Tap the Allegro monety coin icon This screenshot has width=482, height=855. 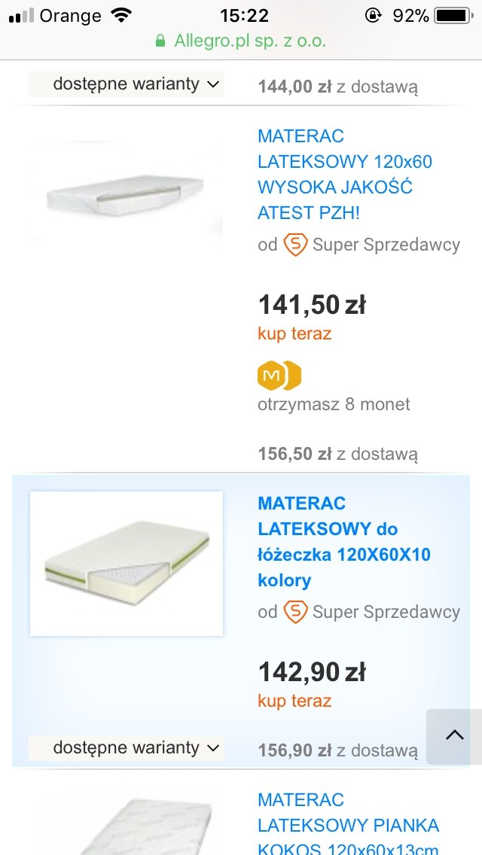click(x=279, y=376)
